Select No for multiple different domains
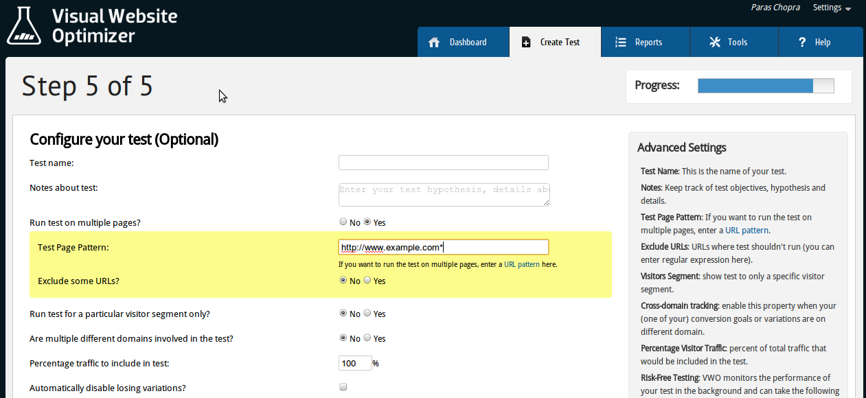The width and height of the screenshot is (866, 398). 343,338
